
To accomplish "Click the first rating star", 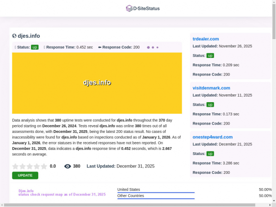I will (x=16, y=167).
